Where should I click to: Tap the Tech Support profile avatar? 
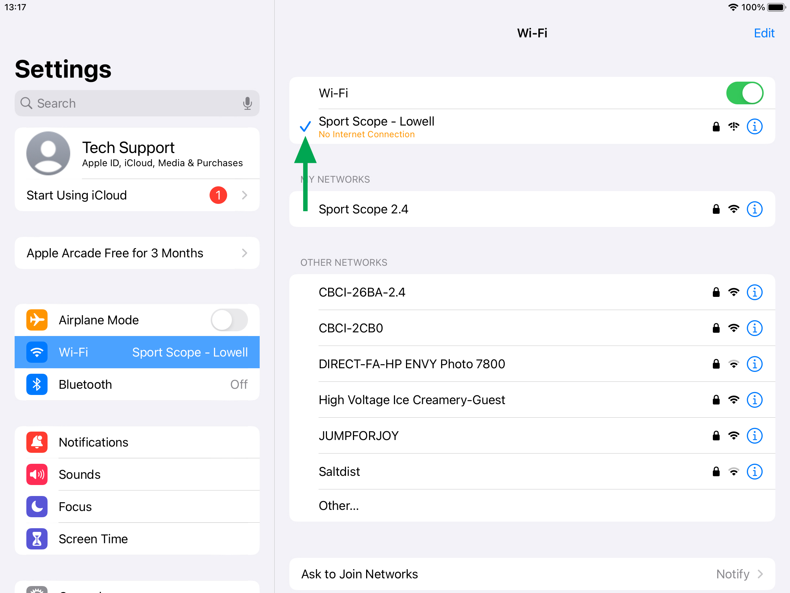click(48, 153)
